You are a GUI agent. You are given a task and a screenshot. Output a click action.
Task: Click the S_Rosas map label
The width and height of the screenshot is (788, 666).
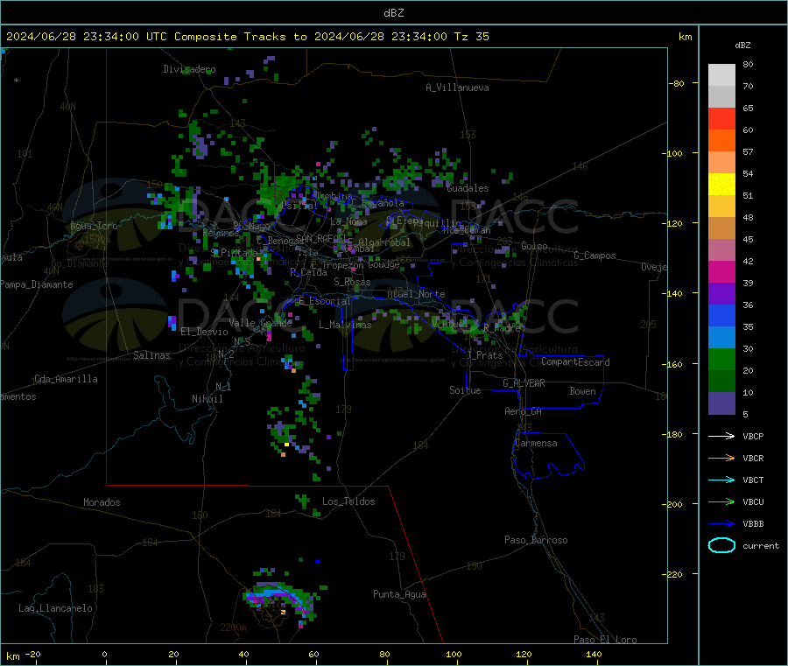(352, 283)
